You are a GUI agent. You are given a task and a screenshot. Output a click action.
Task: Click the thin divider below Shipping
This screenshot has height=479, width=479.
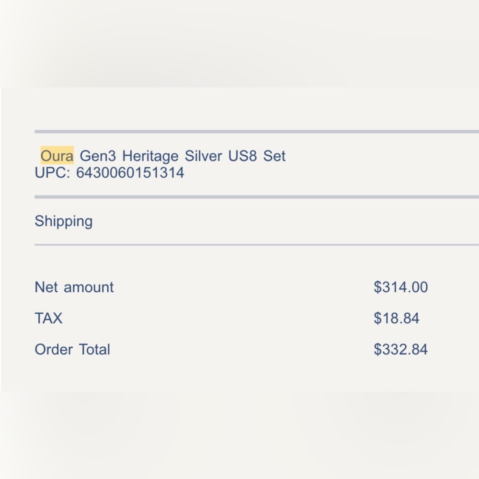click(x=257, y=245)
